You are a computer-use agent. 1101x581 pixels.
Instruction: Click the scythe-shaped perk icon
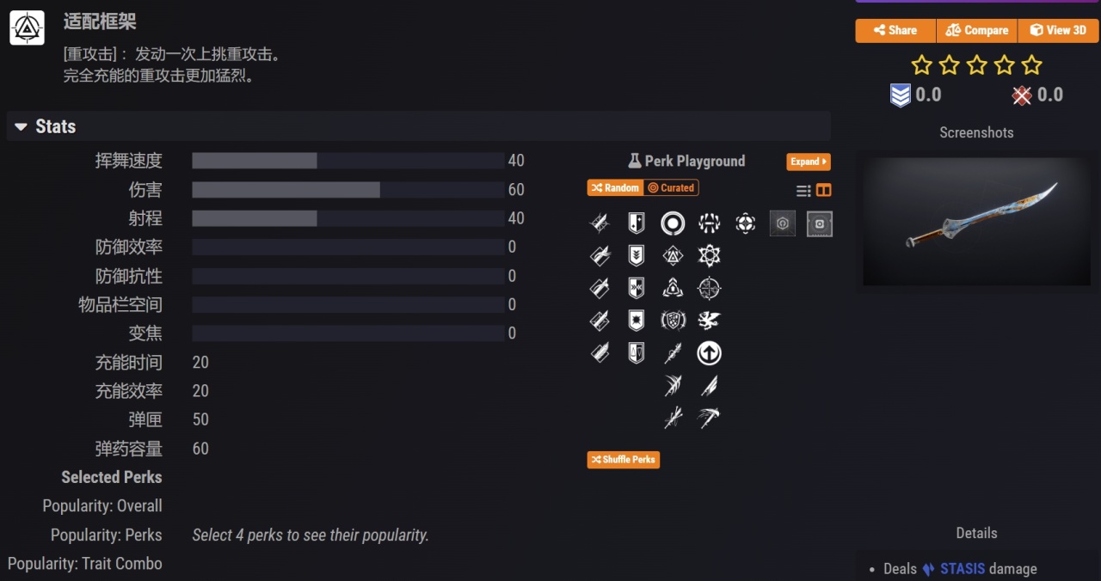tap(709, 419)
